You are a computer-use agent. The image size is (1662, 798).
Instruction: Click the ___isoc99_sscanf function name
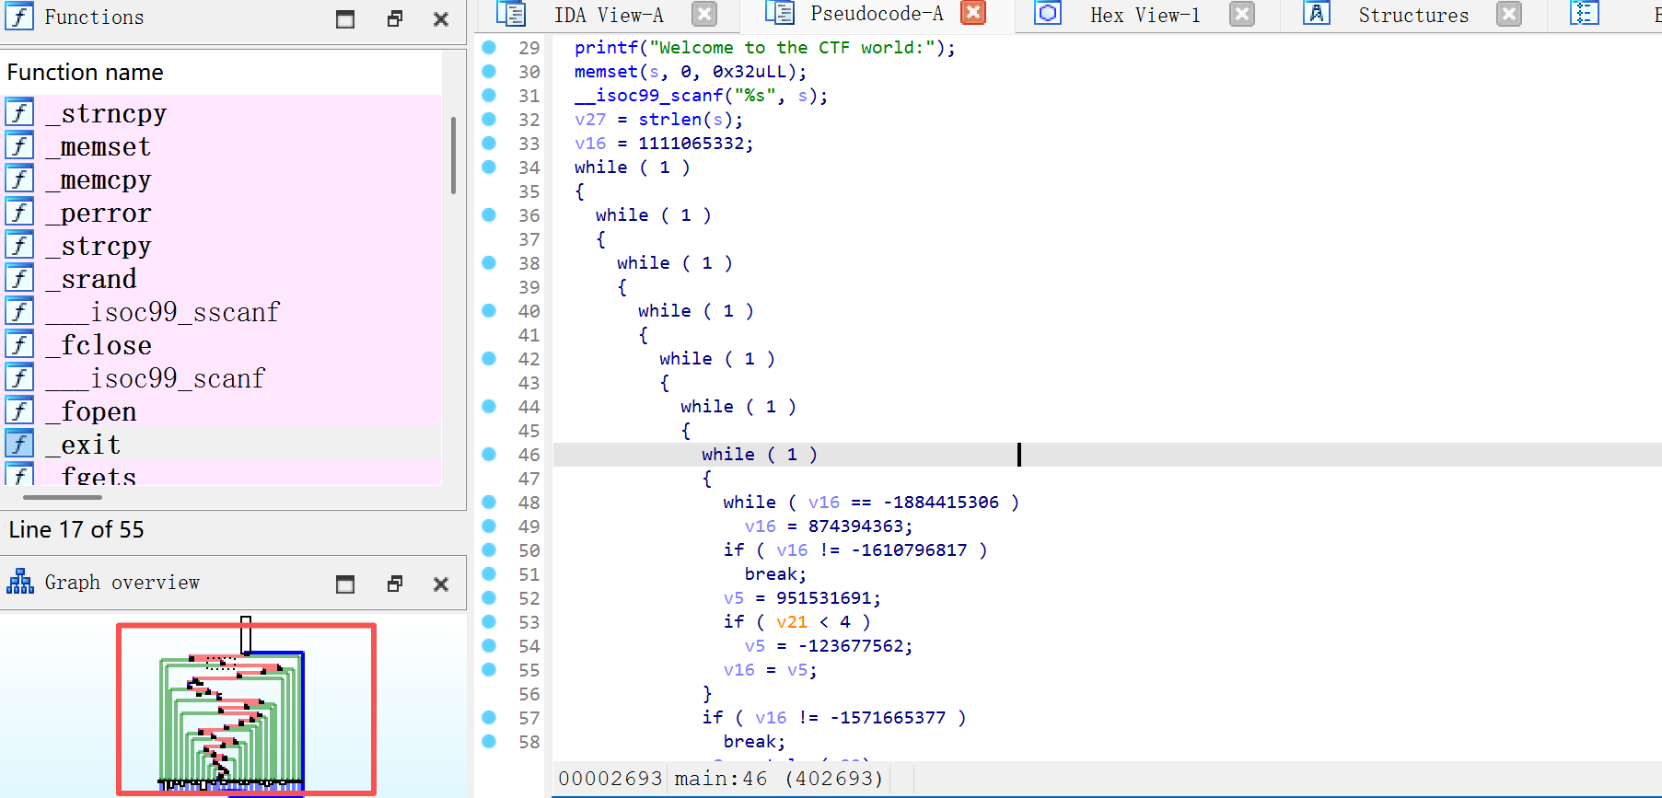(x=162, y=312)
